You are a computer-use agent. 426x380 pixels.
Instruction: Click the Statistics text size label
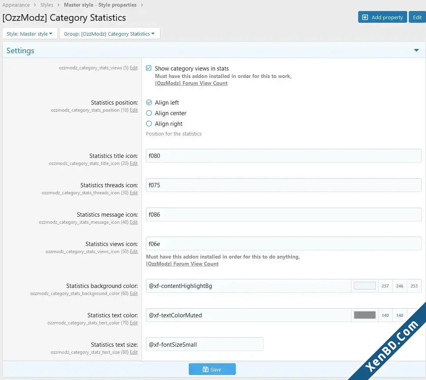[x=115, y=344]
